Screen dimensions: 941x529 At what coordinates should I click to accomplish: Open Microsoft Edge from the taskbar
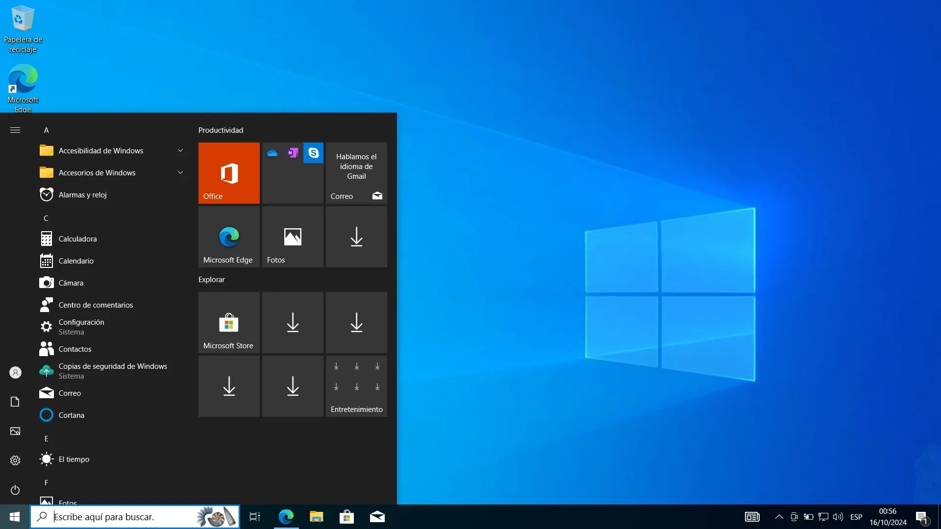pyautogui.click(x=286, y=517)
